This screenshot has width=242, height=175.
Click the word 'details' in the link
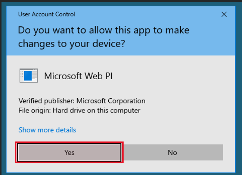pos(66,130)
